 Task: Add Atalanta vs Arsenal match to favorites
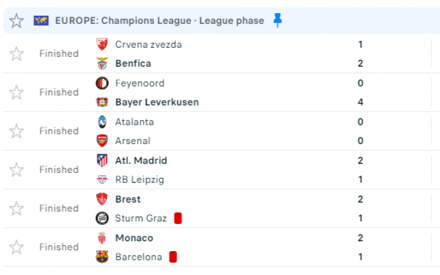(17, 131)
